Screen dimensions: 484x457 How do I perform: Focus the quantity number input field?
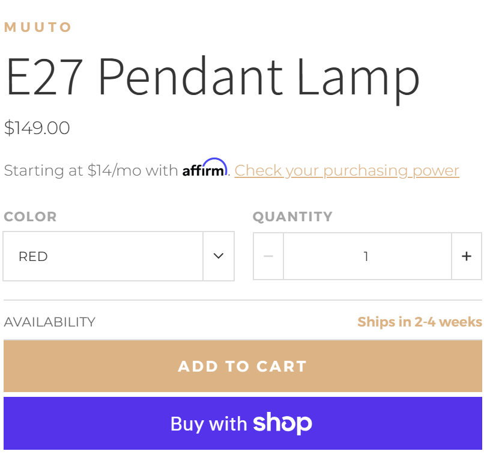(x=366, y=257)
